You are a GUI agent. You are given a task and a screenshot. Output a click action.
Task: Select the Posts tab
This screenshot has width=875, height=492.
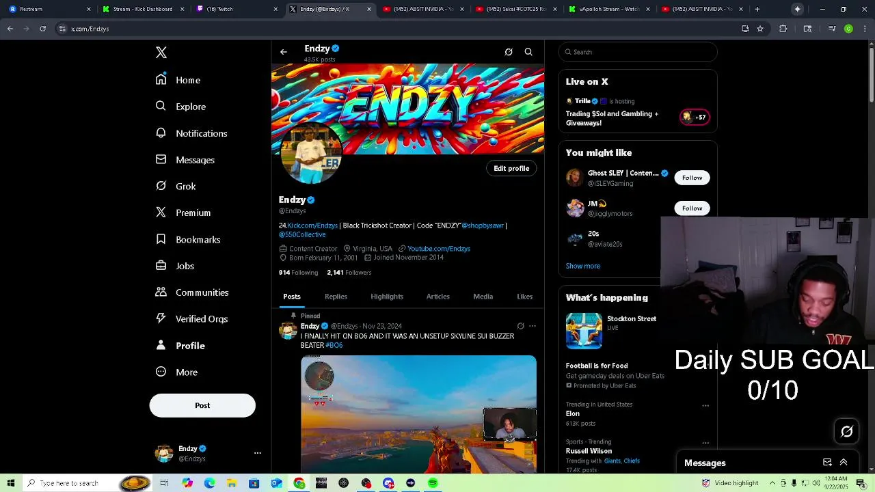coord(292,297)
